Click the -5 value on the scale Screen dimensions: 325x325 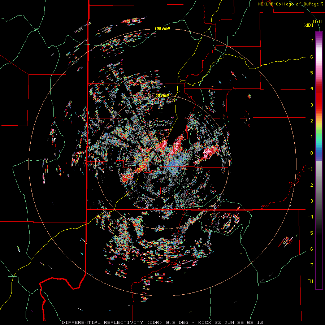(x=310, y=233)
